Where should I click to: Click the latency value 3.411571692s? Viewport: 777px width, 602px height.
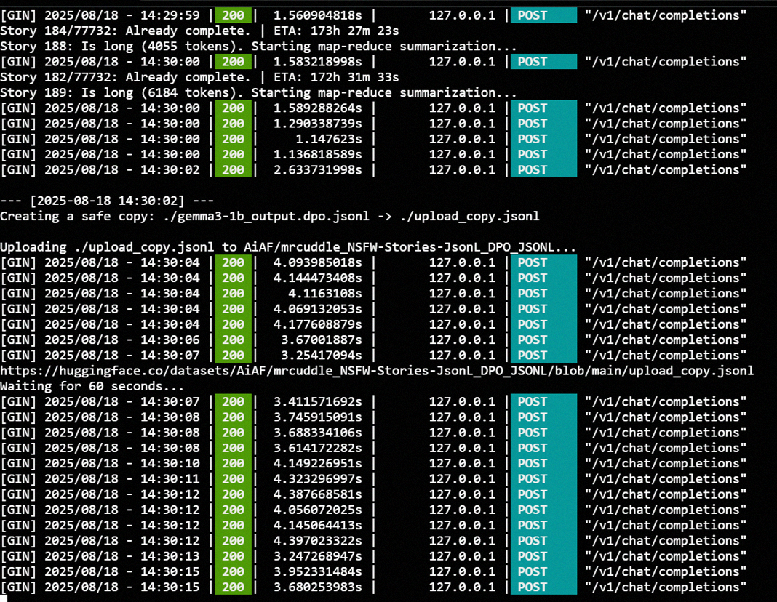(318, 401)
